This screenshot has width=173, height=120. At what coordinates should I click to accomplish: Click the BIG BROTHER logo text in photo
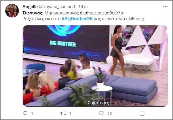[63, 44]
